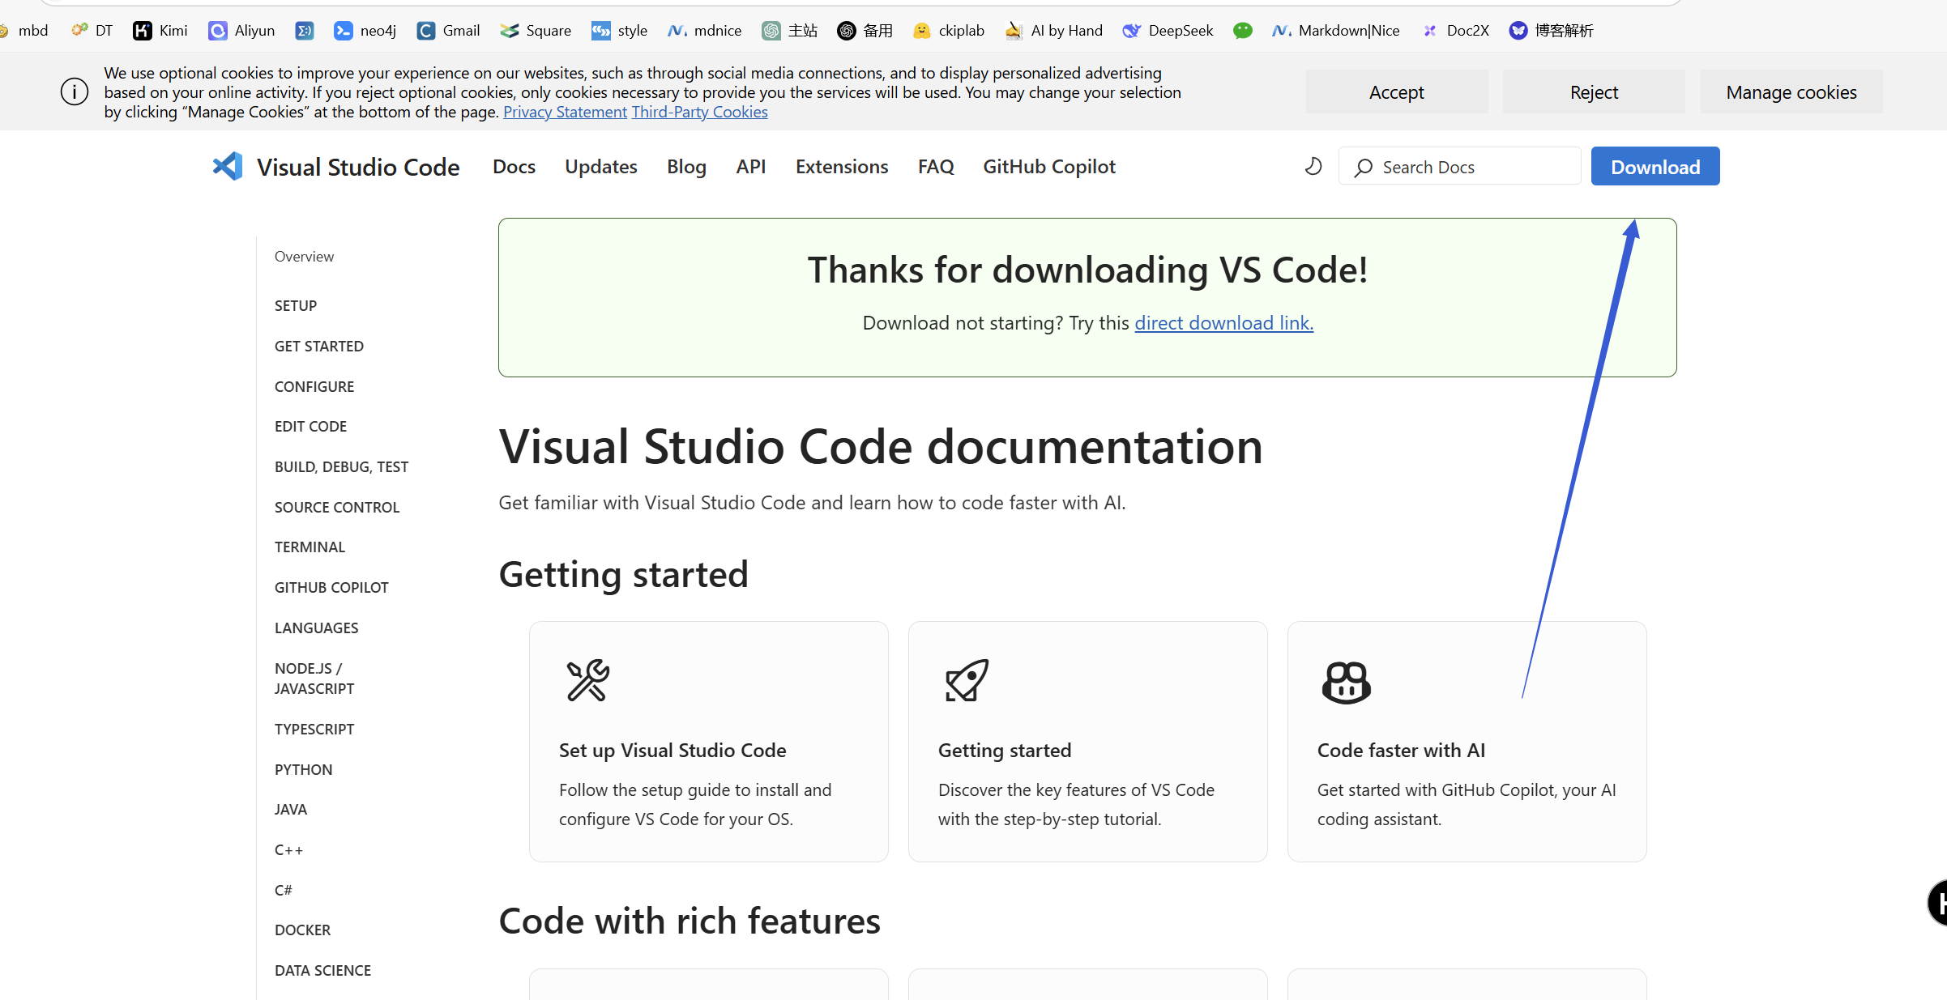Open the neo4j bookmark
This screenshot has width=1947, height=1000.
pyautogui.click(x=365, y=31)
